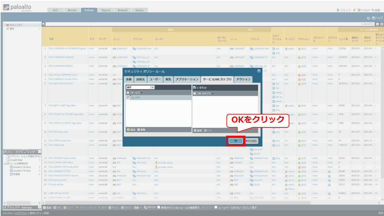Click the ログアウト link

click(x=21, y=213)
